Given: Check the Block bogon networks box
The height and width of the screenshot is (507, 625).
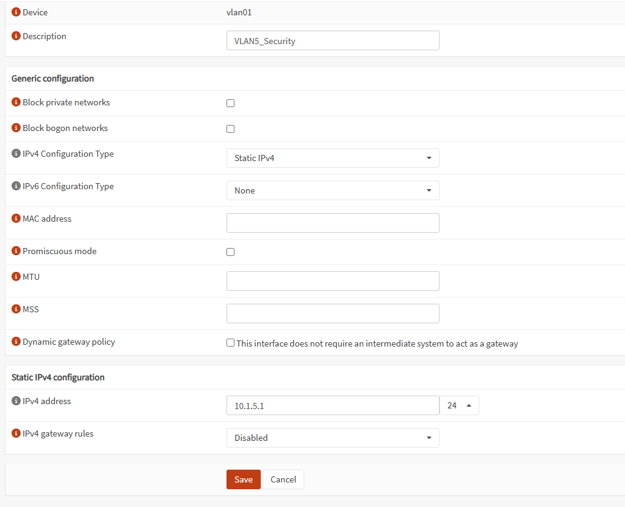Looking at the screenshot, I should pyautogui.click(x=230, y=129).
